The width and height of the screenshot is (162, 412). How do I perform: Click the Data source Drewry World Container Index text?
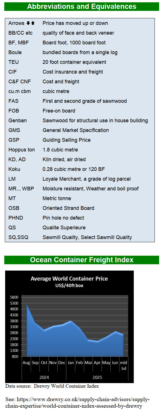(x=52, y=386)
